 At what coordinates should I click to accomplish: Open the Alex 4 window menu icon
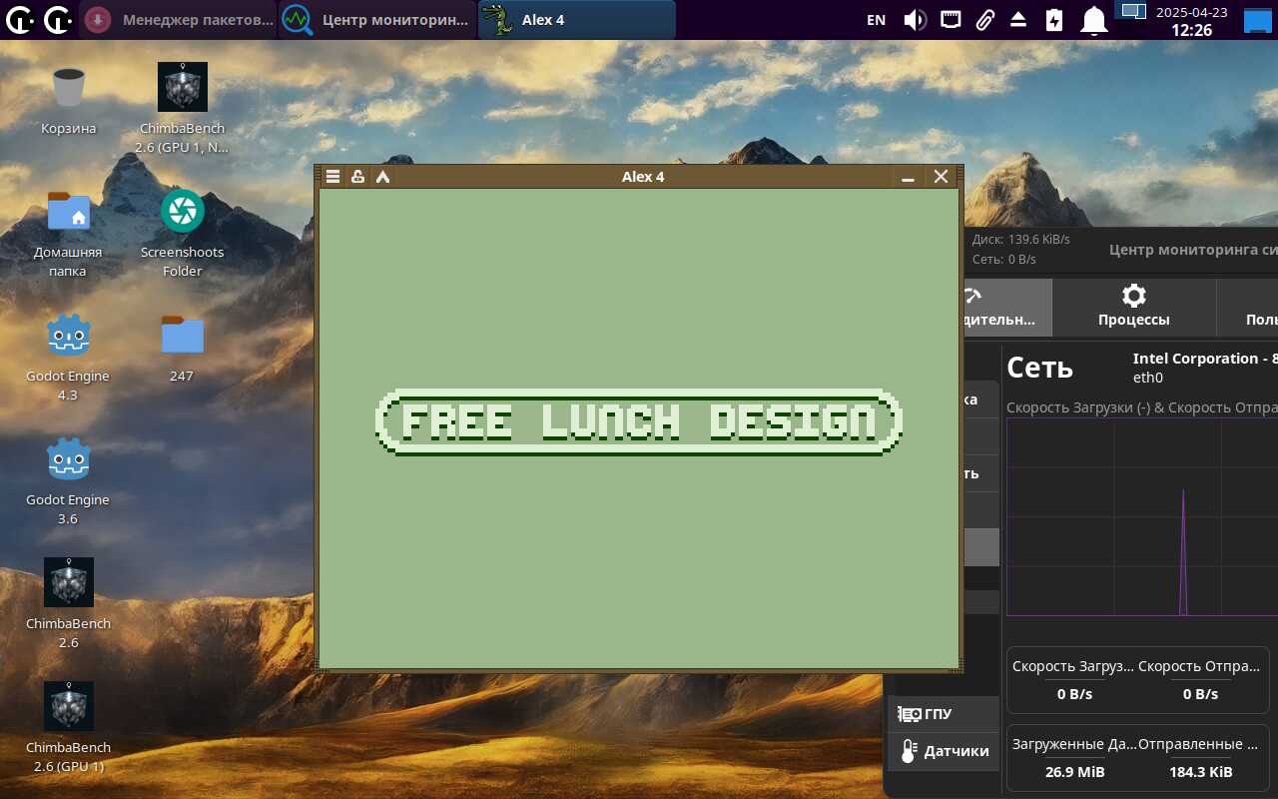click(x=333, y=177)
